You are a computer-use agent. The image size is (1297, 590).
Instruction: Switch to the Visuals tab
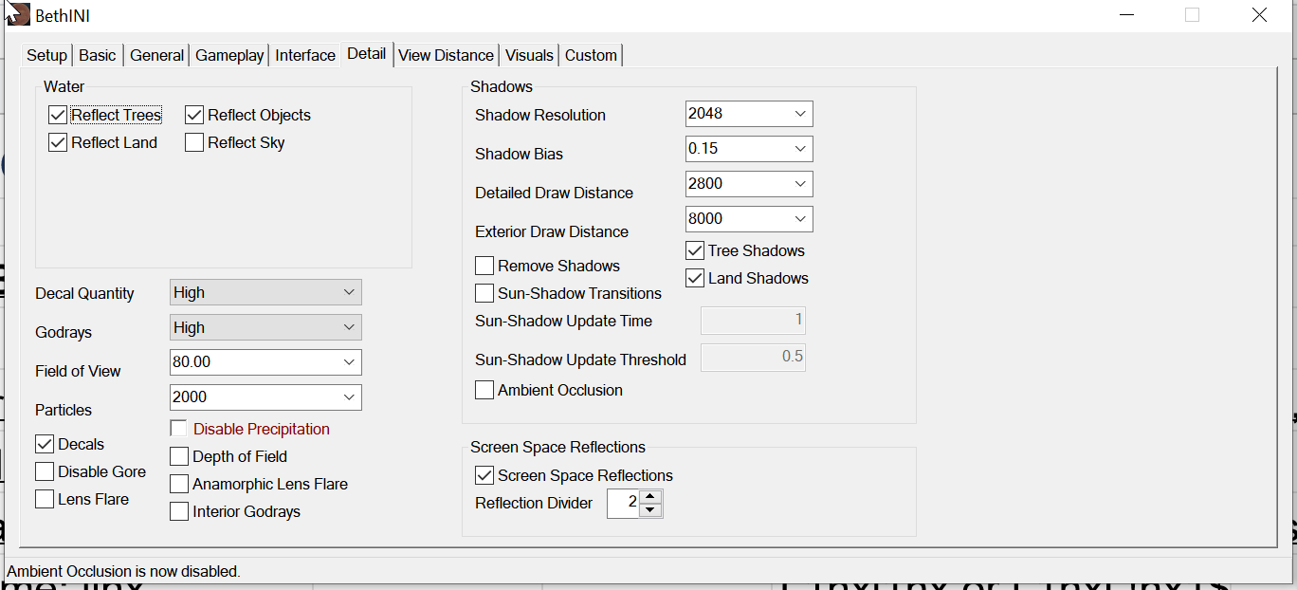529,55
